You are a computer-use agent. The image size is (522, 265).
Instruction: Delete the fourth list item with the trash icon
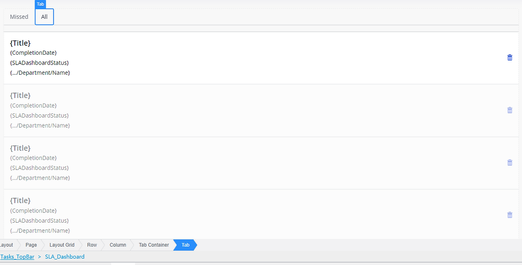(510, 214)
